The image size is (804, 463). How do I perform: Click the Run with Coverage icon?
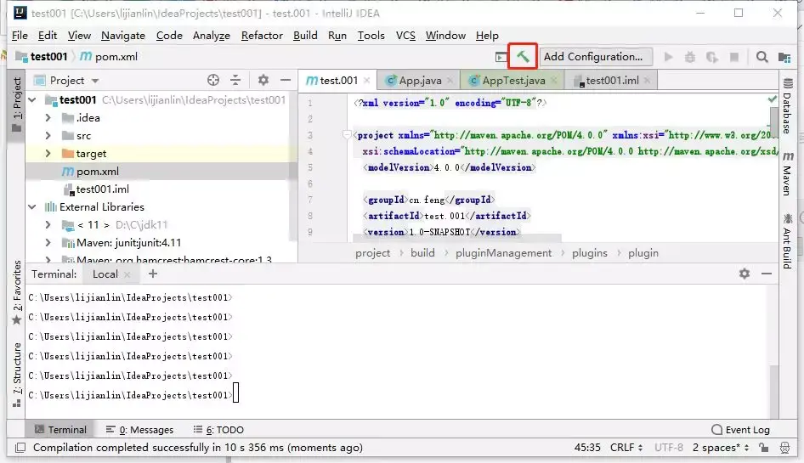(711, 57)
